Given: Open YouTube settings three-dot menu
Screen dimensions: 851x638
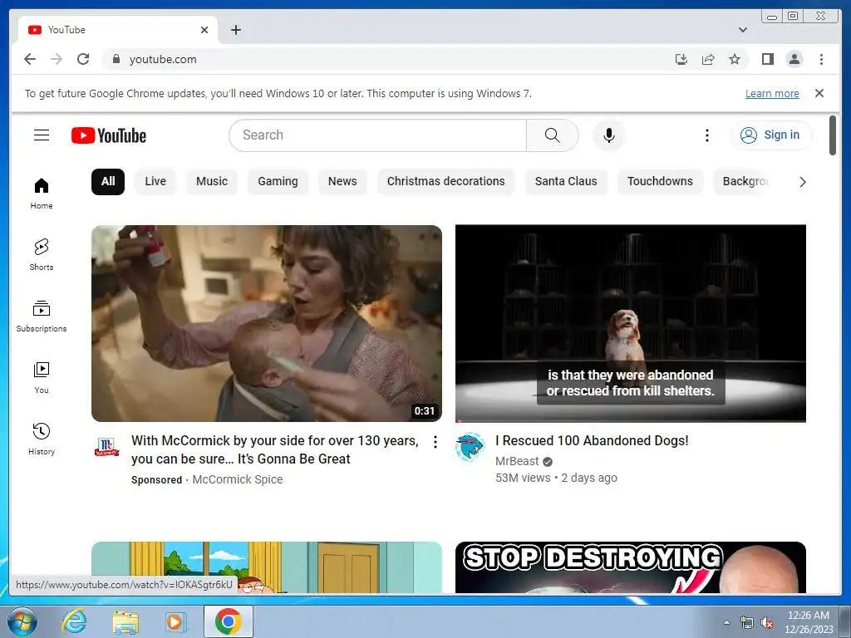Looking at the screenshot, I should click(706, 135).
